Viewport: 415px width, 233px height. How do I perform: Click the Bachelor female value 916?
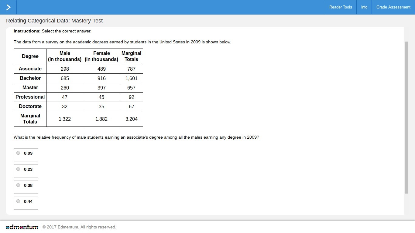tap(101, 78)
